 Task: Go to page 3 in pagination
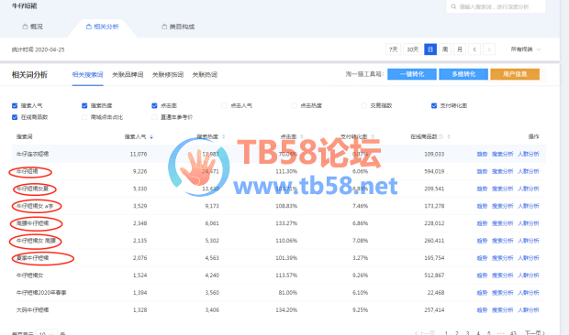[x=467, y=333]
